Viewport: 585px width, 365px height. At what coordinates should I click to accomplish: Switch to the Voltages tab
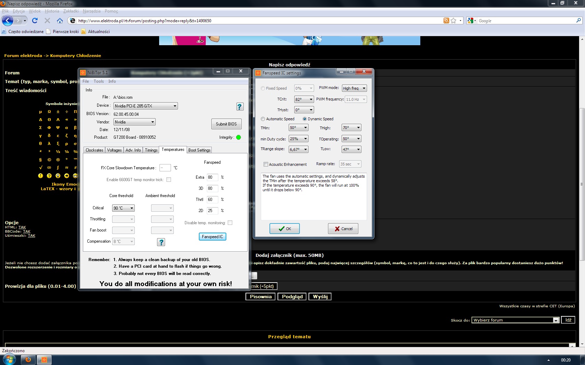point(114,150)
